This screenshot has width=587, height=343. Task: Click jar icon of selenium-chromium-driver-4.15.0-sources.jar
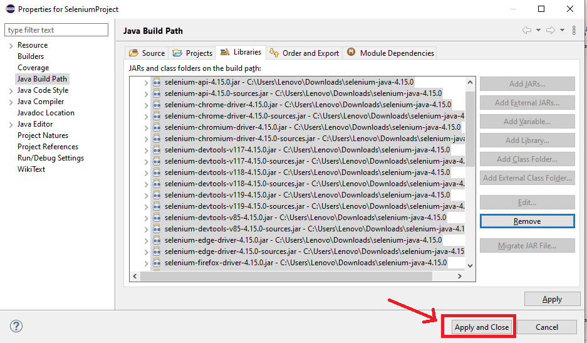(x=157, y=139)
